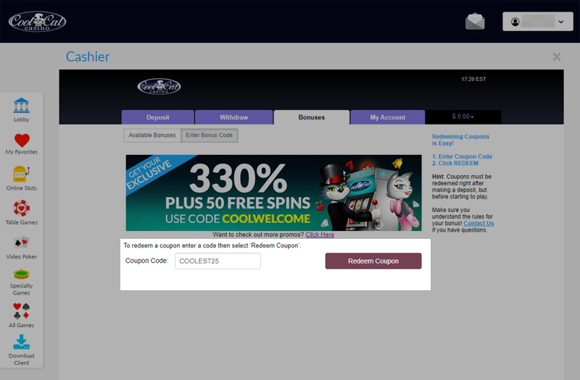Viewport: 580px width, 380px height.
Task: Click the Cool Cat logo in cashier panel
Action: click(159, 86)
